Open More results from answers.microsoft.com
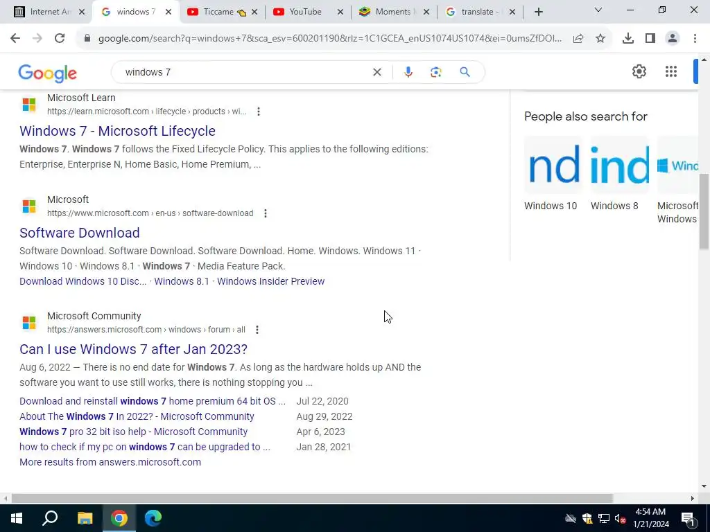This screenshot has height=532, width=710. pyautogui.click(x=110, y=462)
